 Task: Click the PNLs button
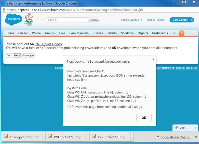coord(17,55)
